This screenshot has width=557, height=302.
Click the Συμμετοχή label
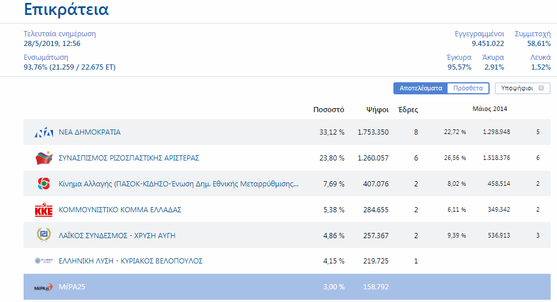click(532, 34)
